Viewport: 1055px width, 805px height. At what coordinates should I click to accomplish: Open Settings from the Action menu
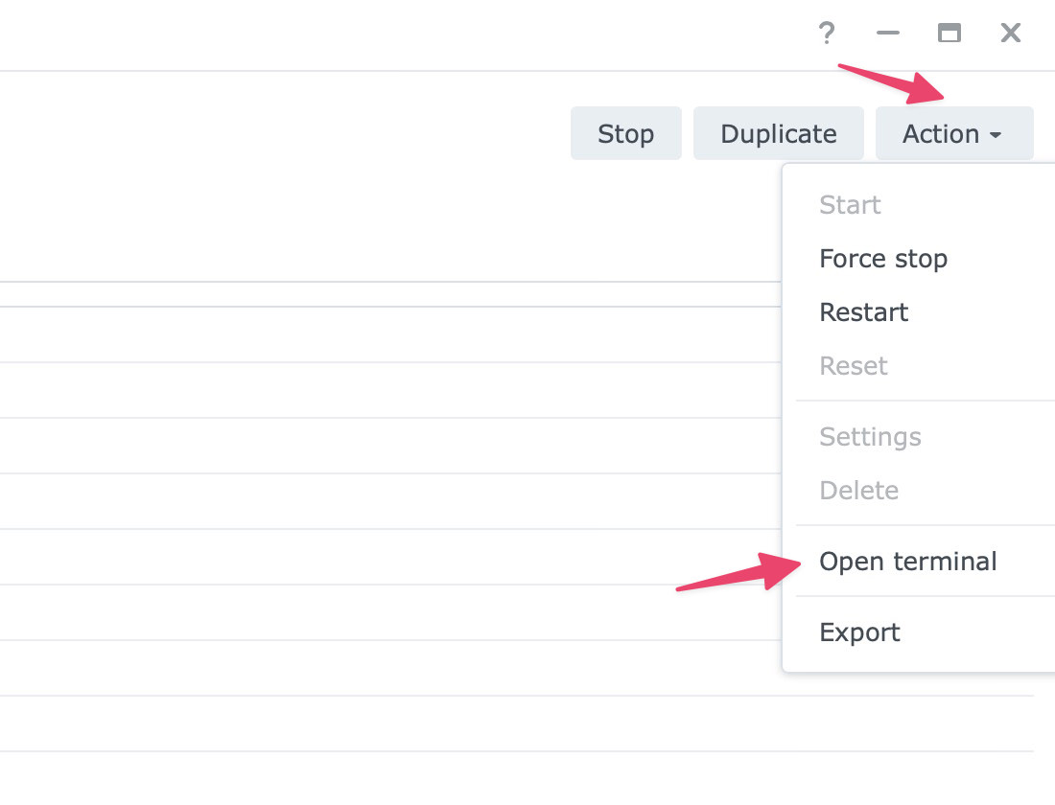click(x=870, y=437)
